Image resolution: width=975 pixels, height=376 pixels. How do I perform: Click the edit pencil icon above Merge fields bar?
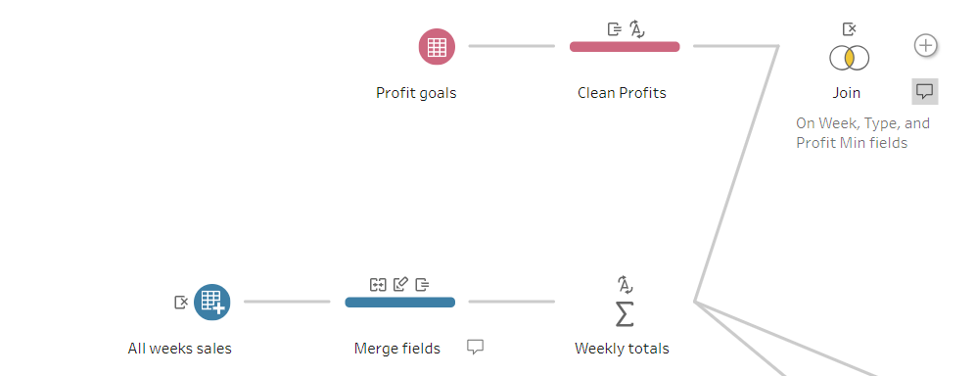[x=400, y=285]
